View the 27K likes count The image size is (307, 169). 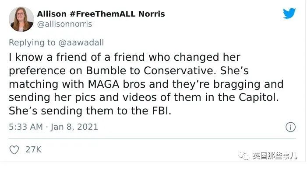click(x=33, y=150)
